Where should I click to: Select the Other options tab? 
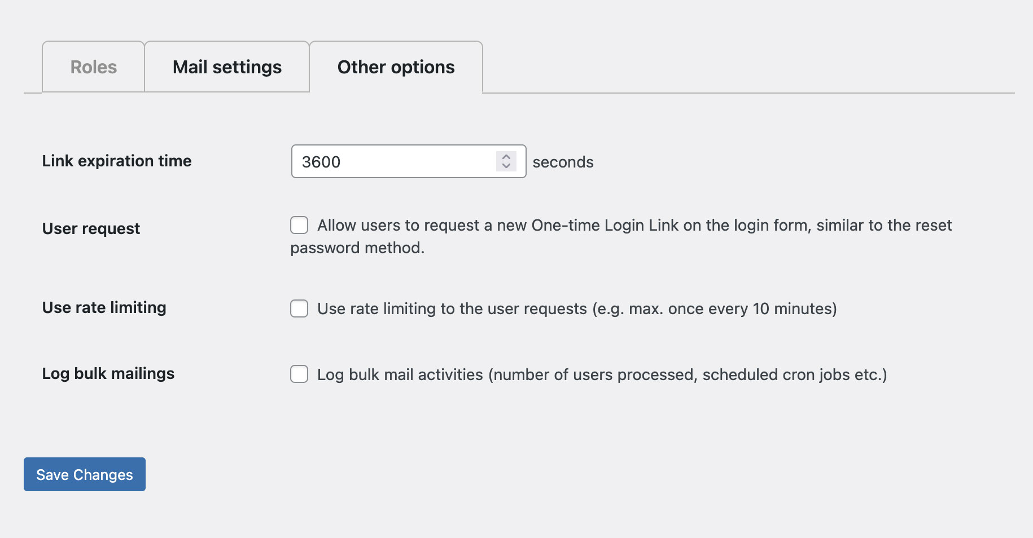coord(396,67)
